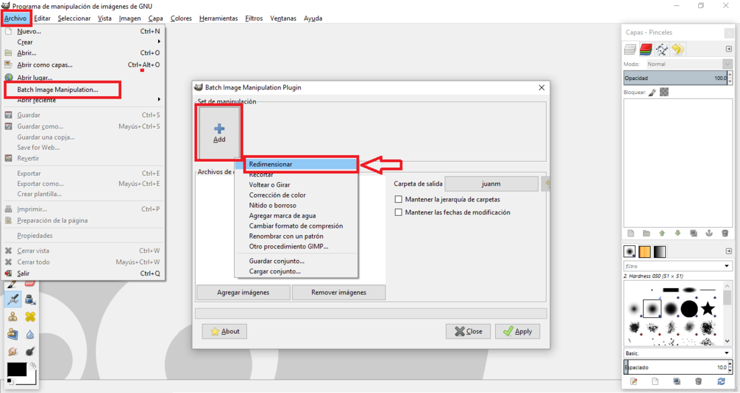740x393 pixels.
Task: Toggle lock pixels brush icon
Action: [x=653, y=92]
